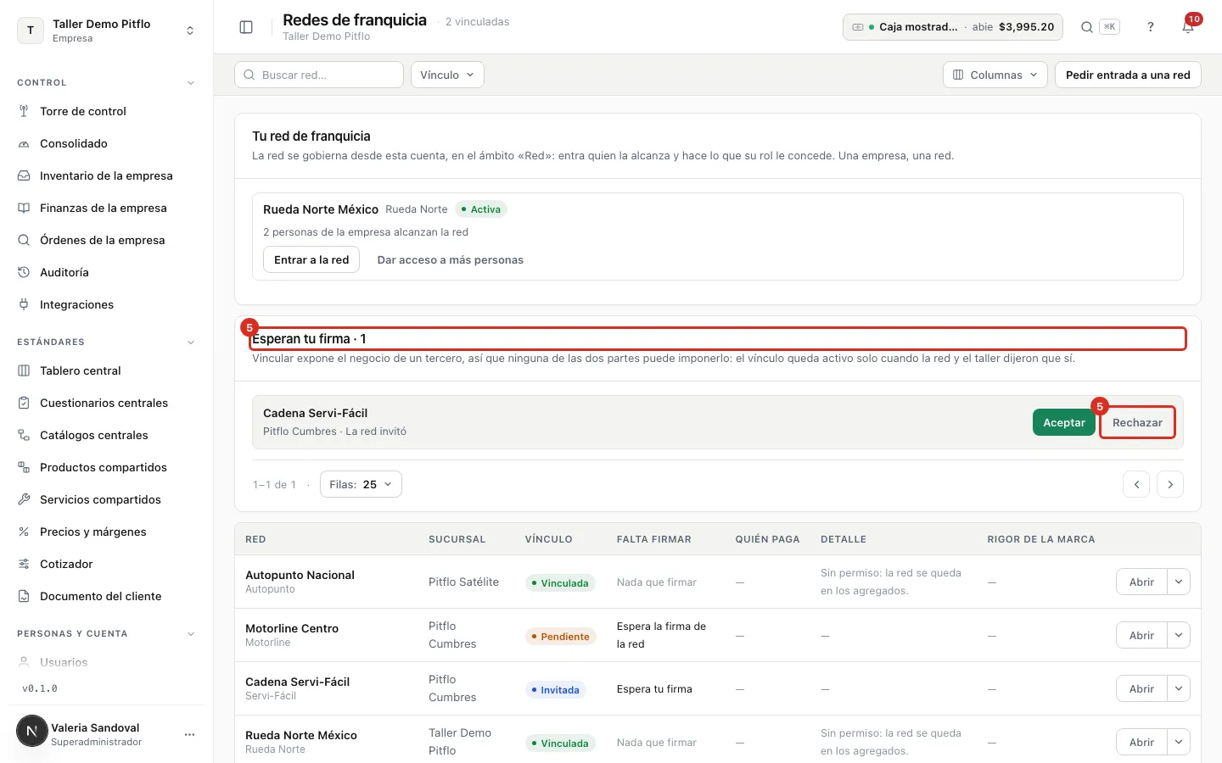
Task: Click the Precios y márgenes percent icon
Action: (x=24, y=532)
